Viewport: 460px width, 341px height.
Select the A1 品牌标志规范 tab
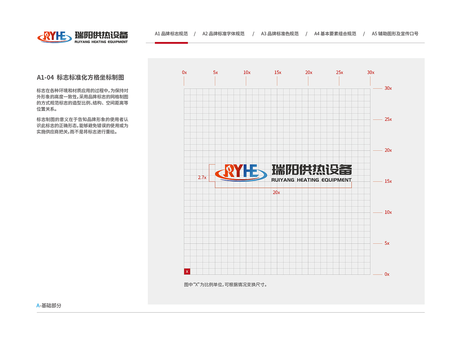[171, 33]
